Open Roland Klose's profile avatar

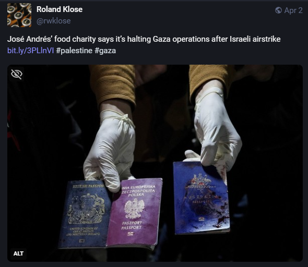(x=19, y=15)
